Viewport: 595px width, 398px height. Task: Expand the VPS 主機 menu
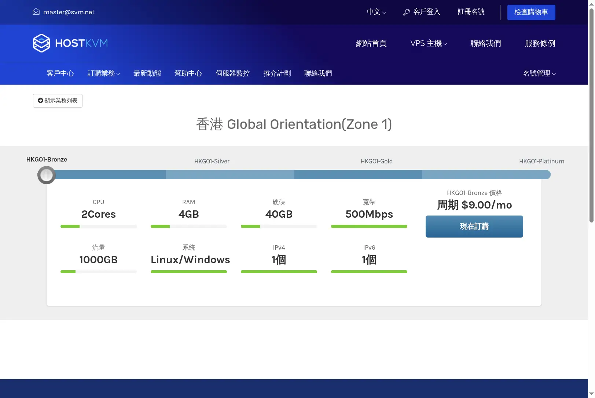[429, 43]
